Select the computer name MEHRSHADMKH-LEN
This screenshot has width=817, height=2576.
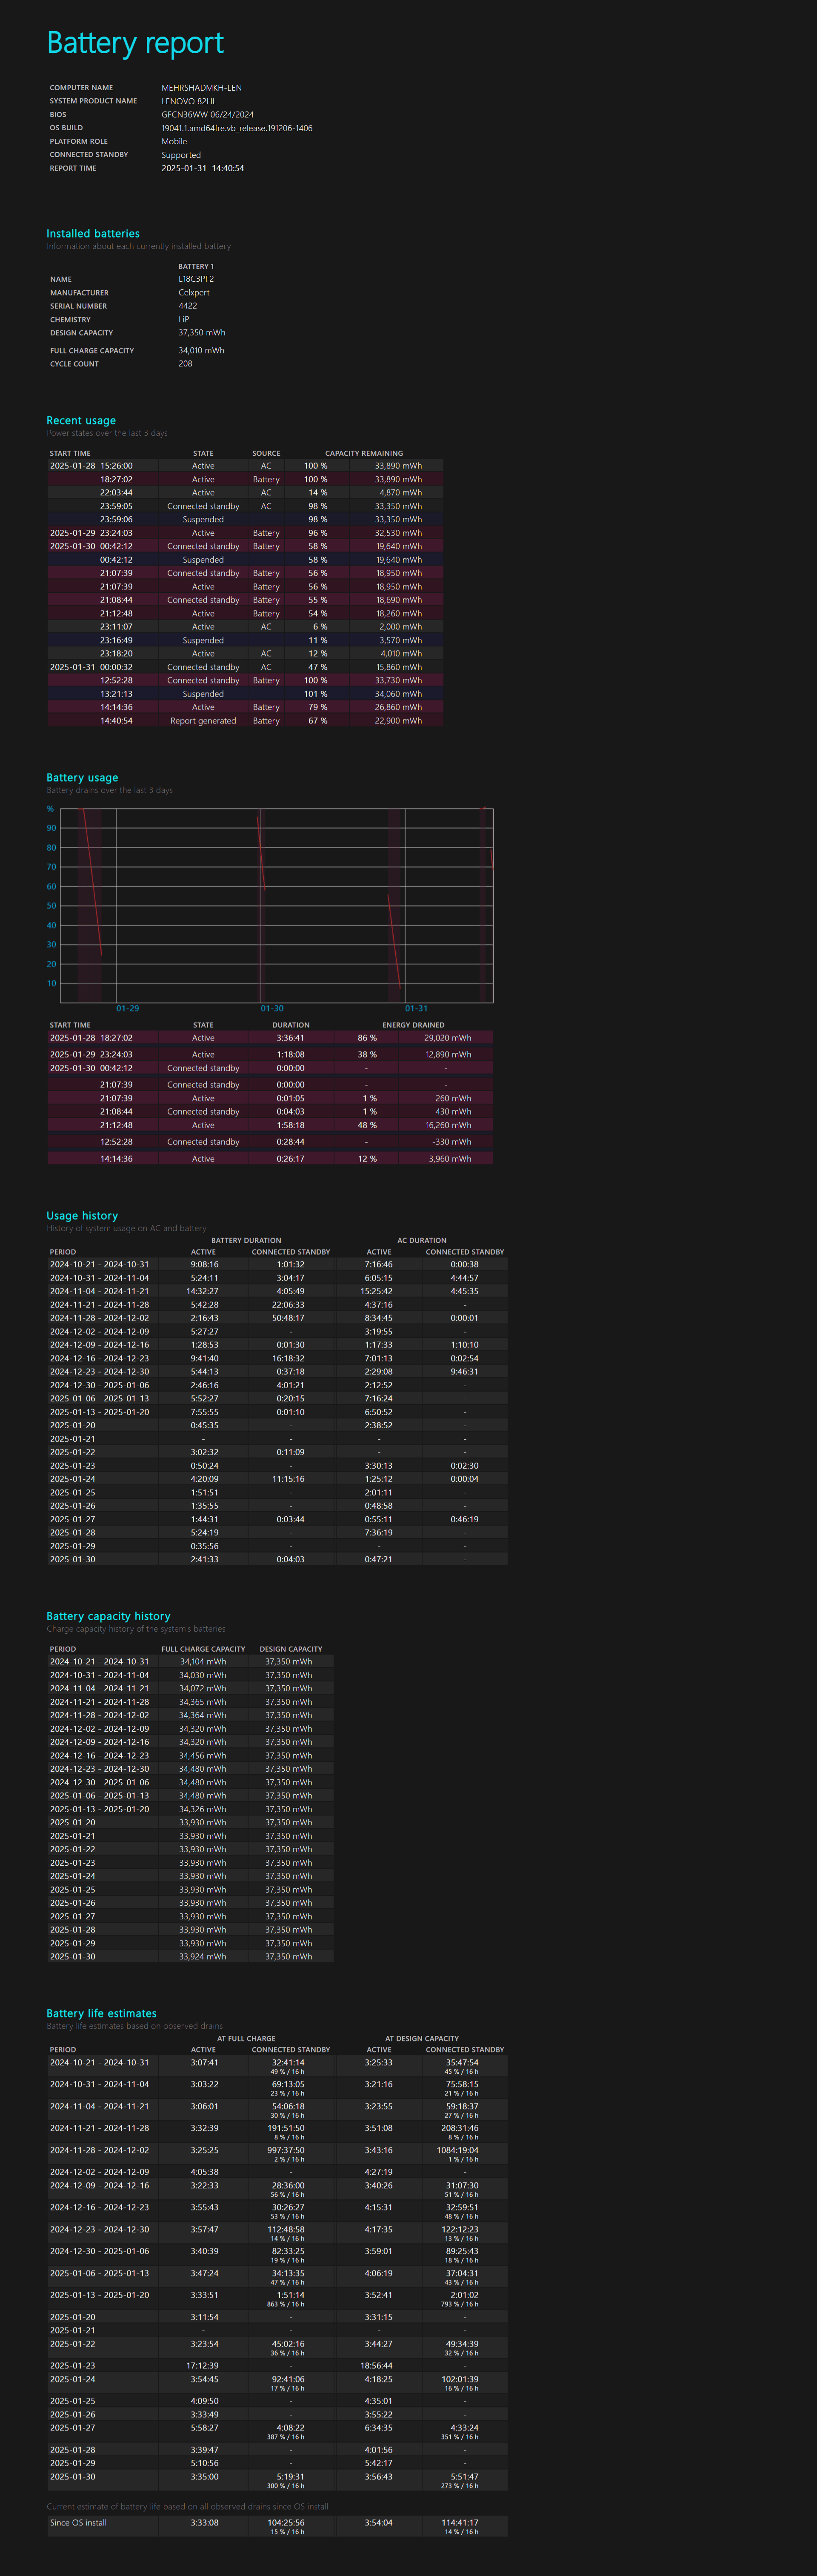pyautogui.click(x=201, y=88)
